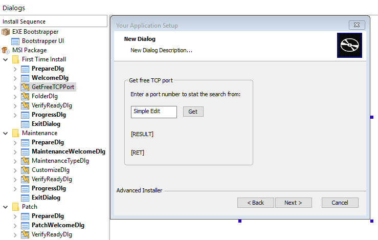378x240 pixels.
Task: Collapse the First Time Install folder
Action: point(6,59)
